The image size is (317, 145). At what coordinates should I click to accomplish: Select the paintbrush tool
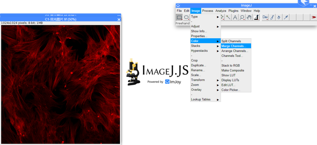(x=272, y=17)
